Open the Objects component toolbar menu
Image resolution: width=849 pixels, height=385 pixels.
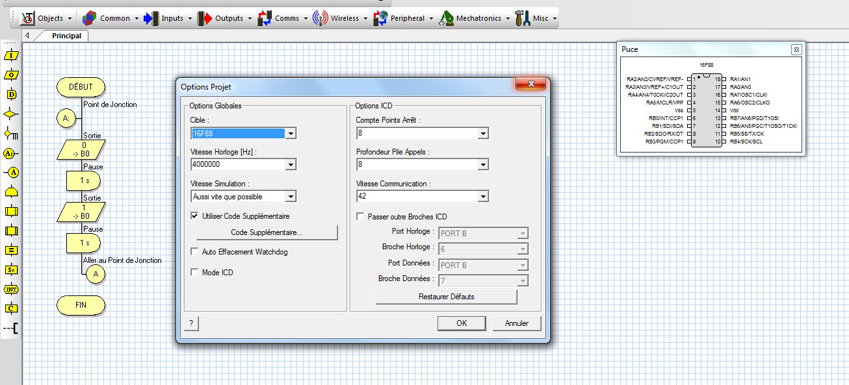tap(47, 18)
